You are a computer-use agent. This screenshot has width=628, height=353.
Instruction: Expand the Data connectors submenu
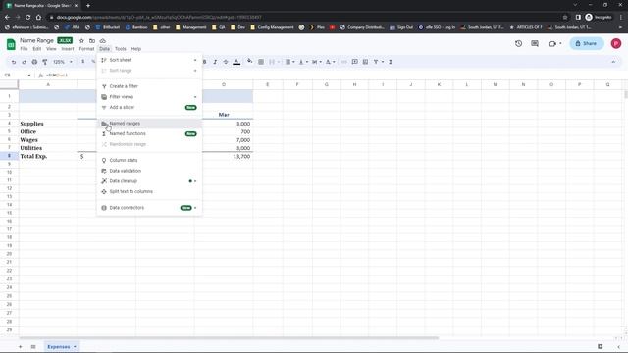click(x=149, y=208)
